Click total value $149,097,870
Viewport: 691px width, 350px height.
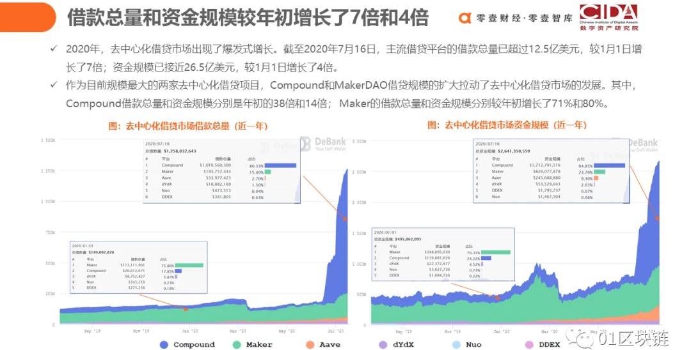click(x=101, y=252)
